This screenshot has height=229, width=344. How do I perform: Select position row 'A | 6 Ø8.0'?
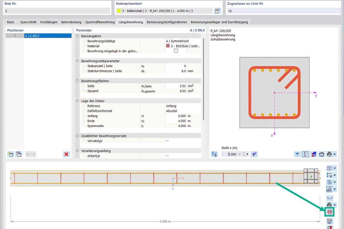[47, 36]
